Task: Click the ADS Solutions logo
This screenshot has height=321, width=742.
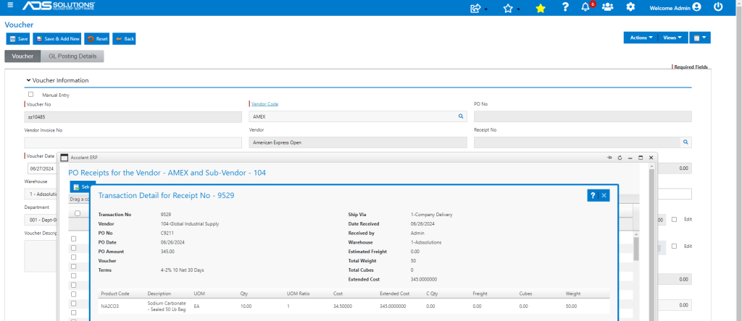Action: [x=59, y=6]
